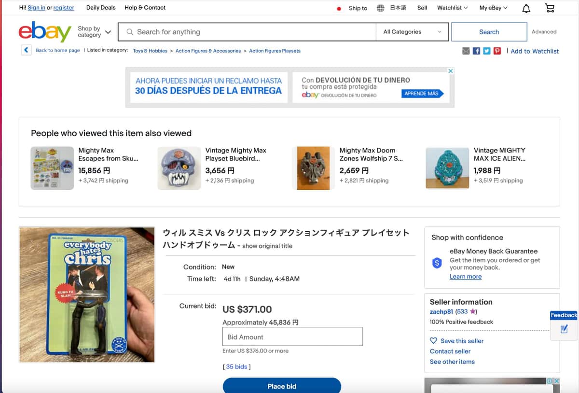
Task: Open the All Categories dropdown
Action: click(413, 31)
